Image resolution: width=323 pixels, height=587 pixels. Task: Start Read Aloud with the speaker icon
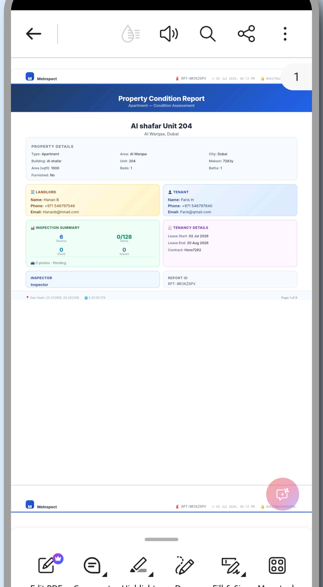(169, 34)
